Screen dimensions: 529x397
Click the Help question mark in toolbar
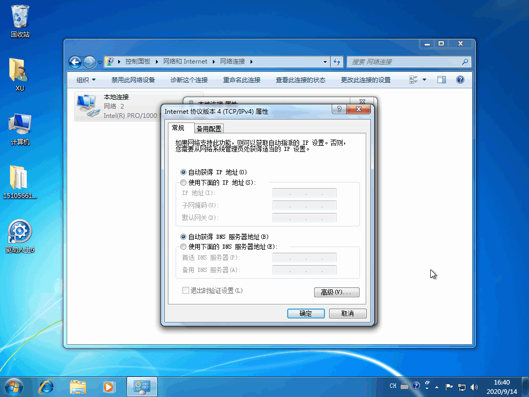click(x=460, y=80)
